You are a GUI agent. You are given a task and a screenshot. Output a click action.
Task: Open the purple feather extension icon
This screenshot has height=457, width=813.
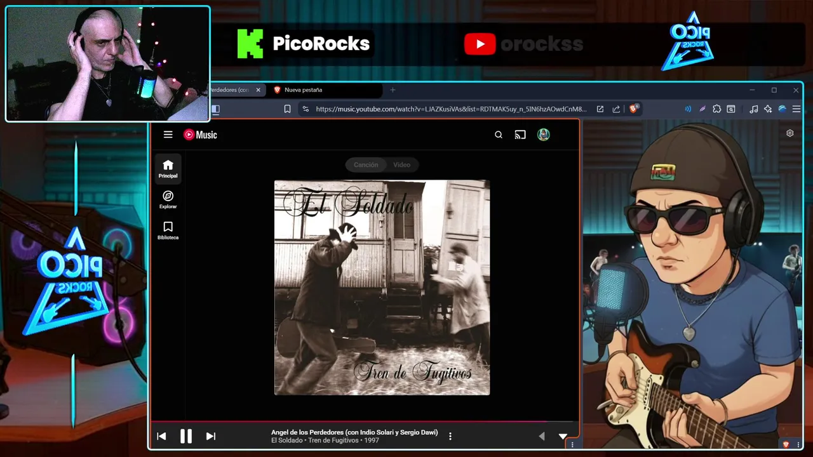pos(702,109)
